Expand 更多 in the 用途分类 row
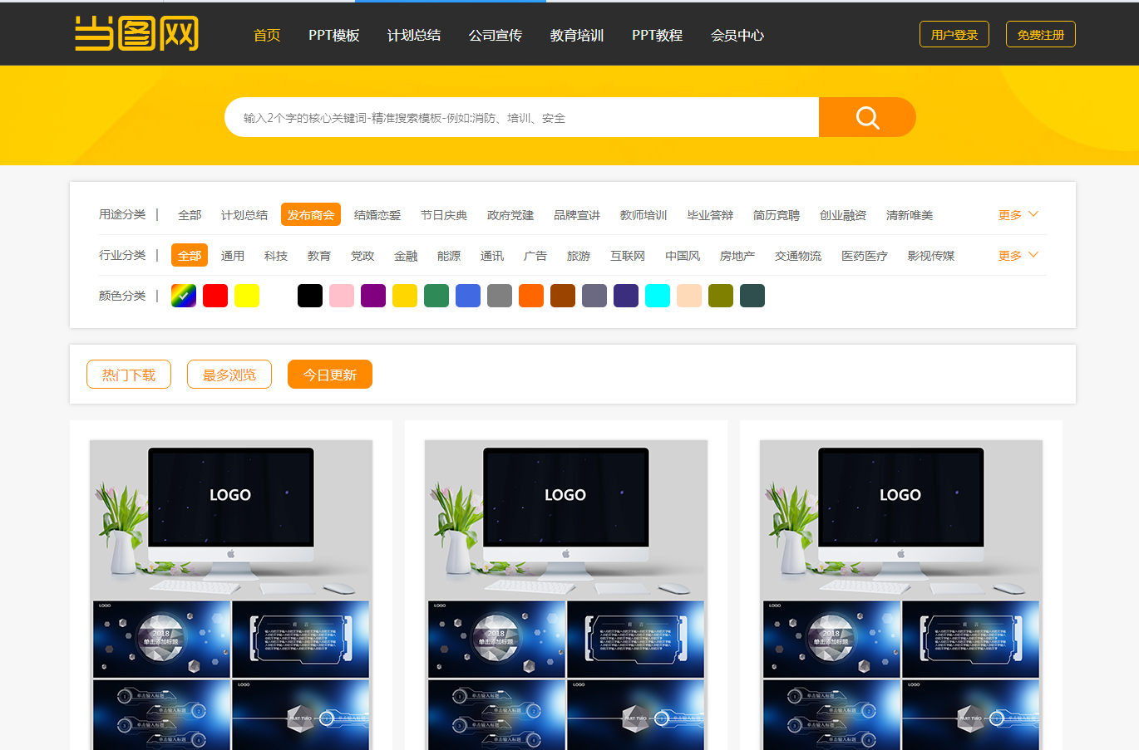Image resolution: width=1139 pixels, height=750 pixels. coord(1018,215)
